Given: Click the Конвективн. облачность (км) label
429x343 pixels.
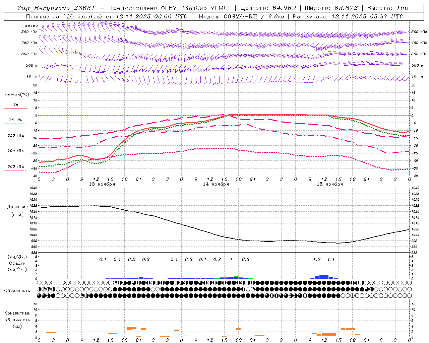Looking at the screenshot, I should coord(17,320).
